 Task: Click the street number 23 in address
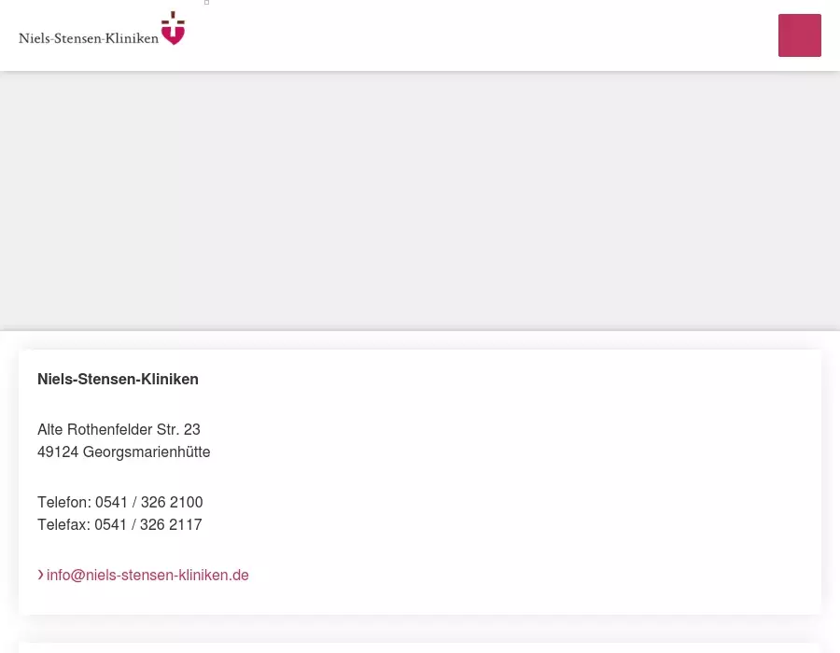tap(191, 429)
